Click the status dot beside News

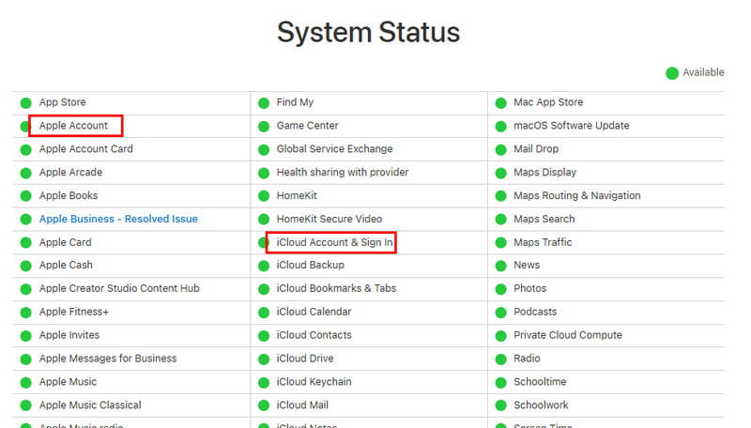click(x=501, y=266)
